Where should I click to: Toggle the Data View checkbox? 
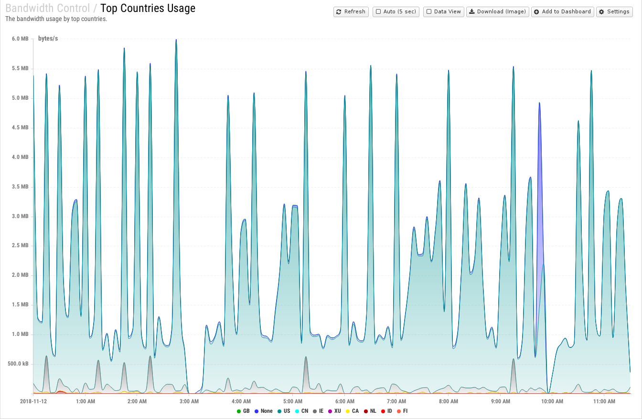428,11
